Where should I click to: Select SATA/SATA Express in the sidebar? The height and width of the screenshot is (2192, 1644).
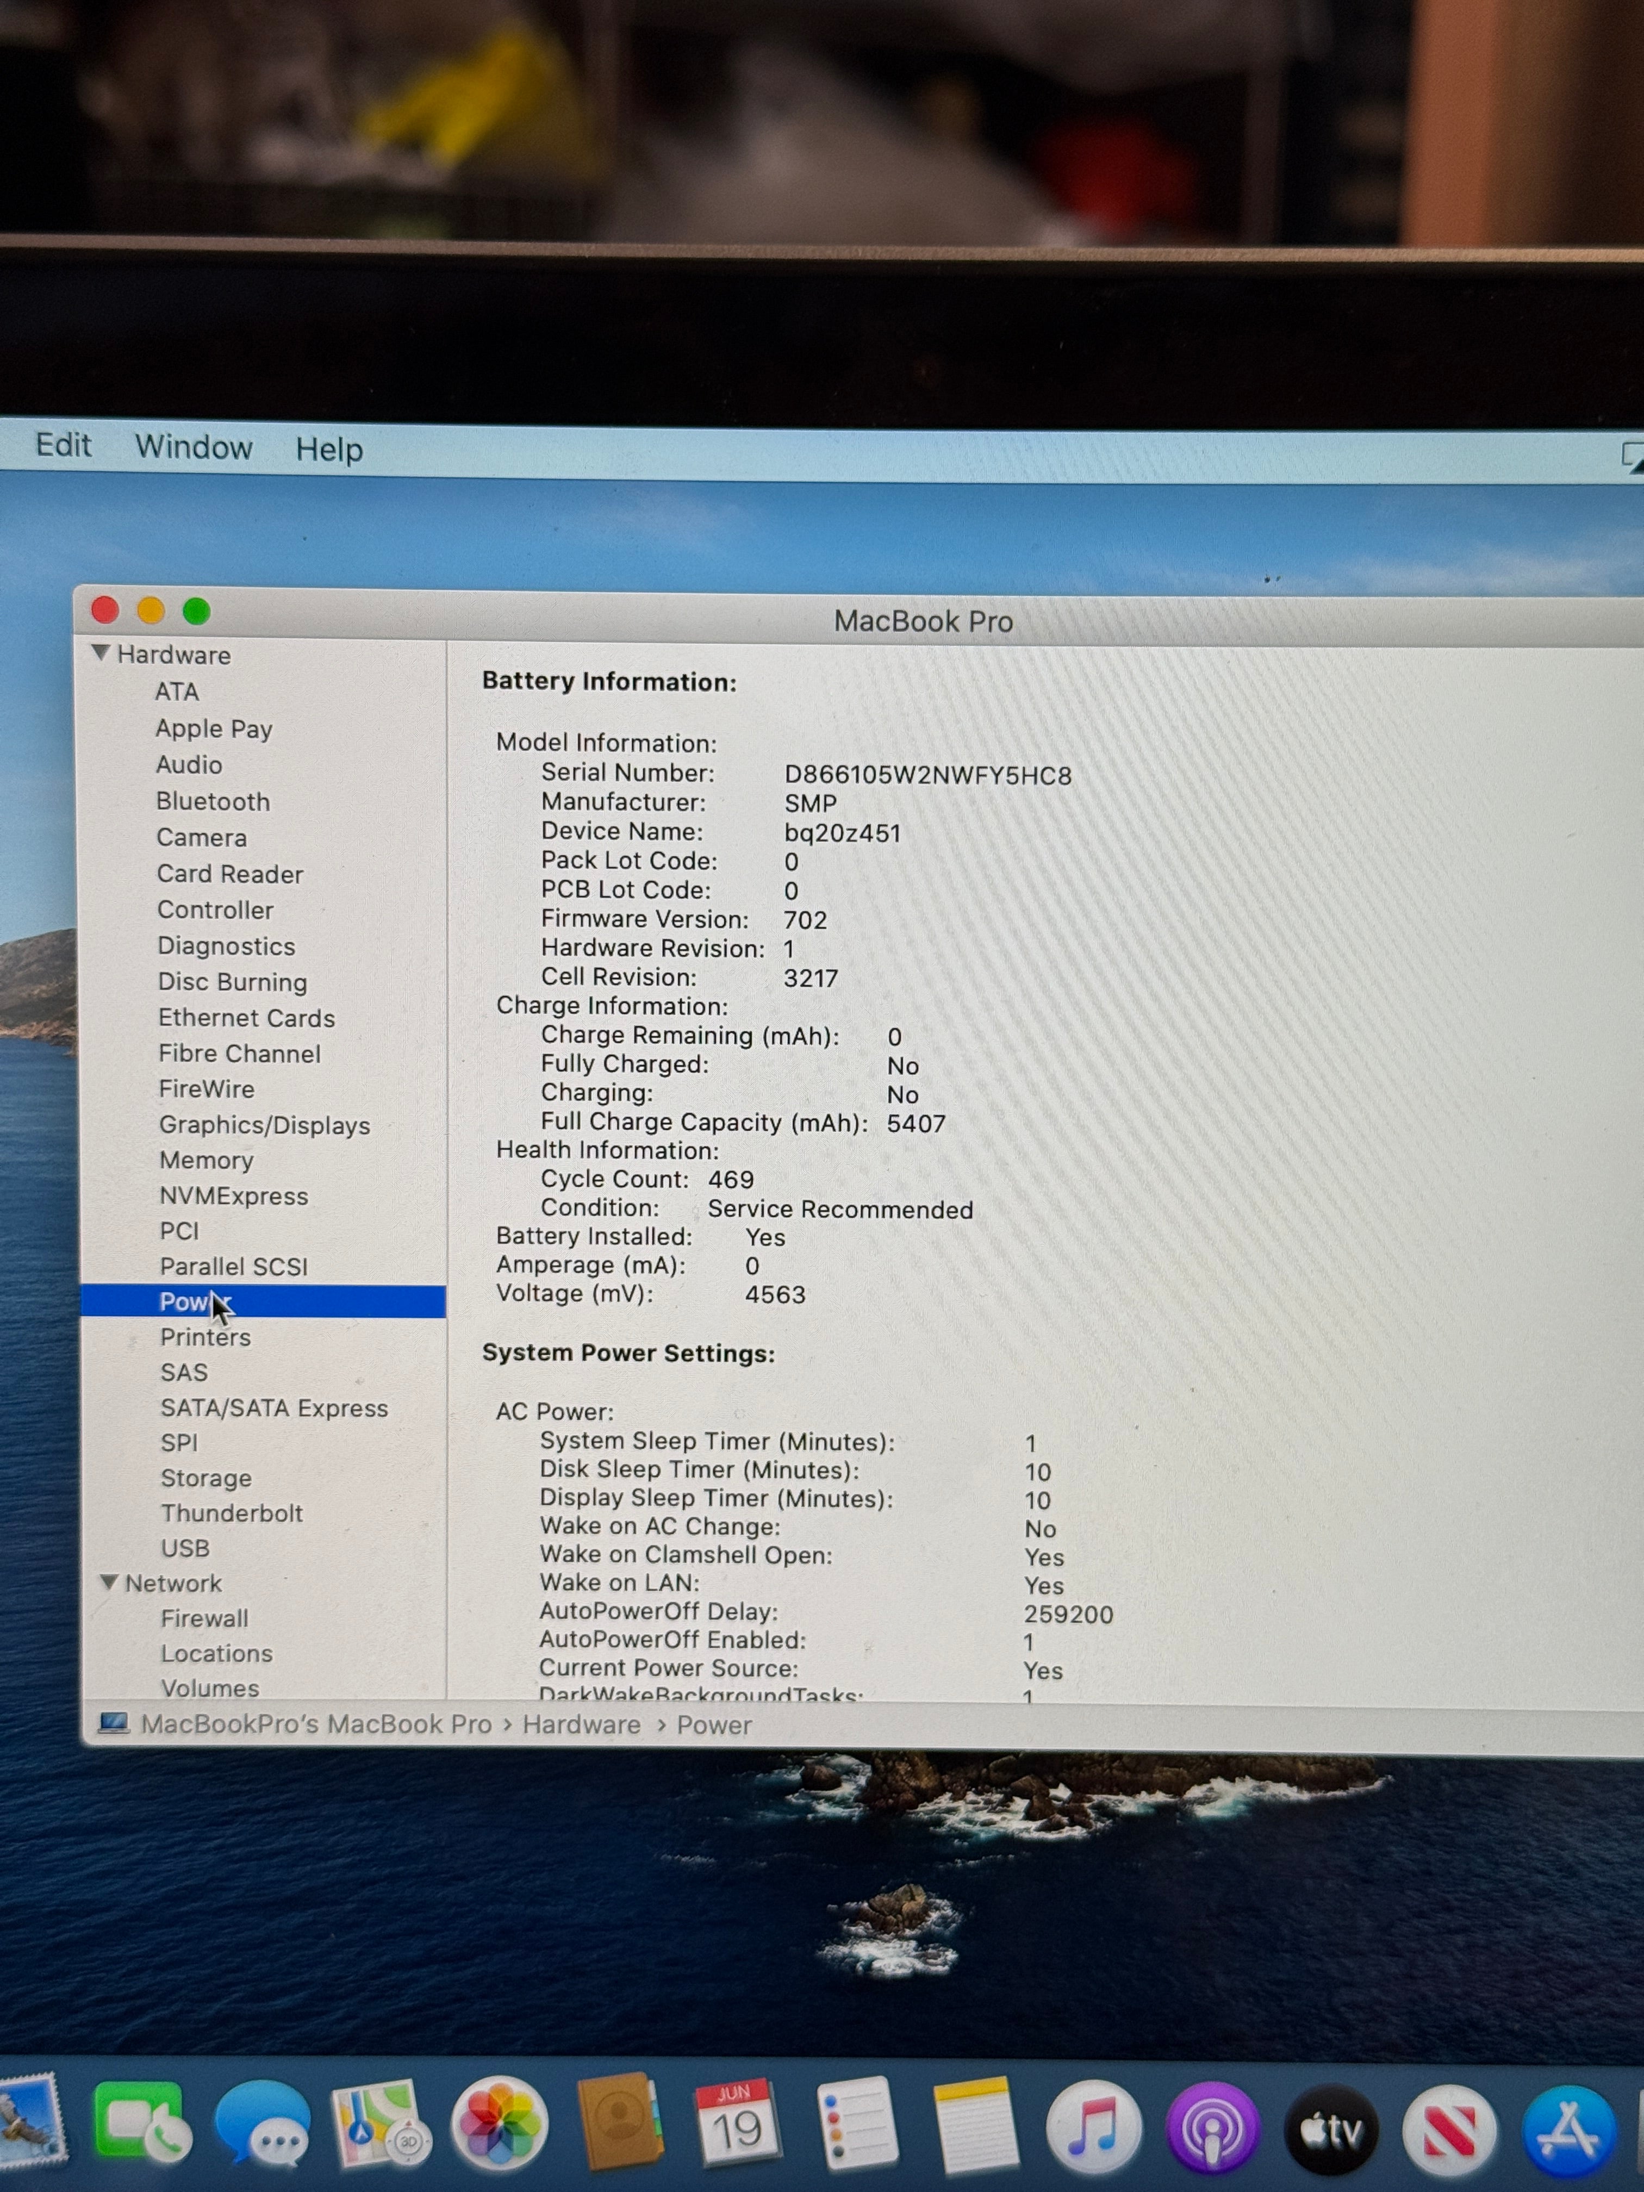pos(275,1408)
